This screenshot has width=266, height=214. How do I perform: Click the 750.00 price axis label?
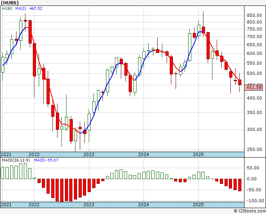coord(254,29)
